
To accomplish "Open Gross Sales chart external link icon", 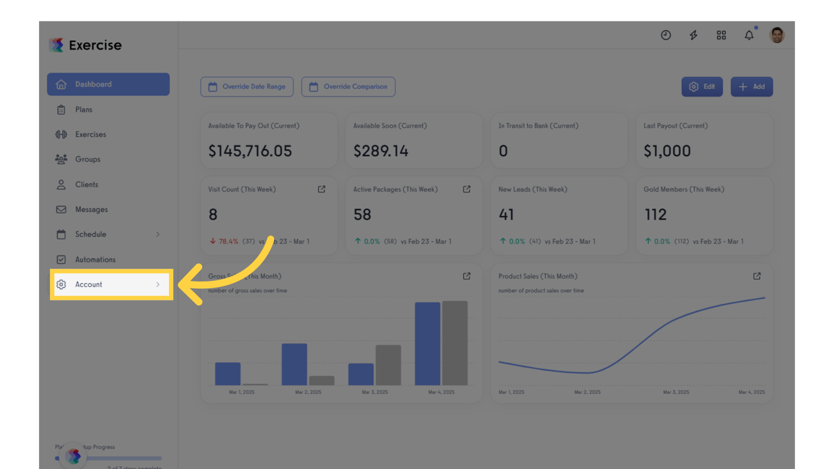I will click(x=466, y=276).
